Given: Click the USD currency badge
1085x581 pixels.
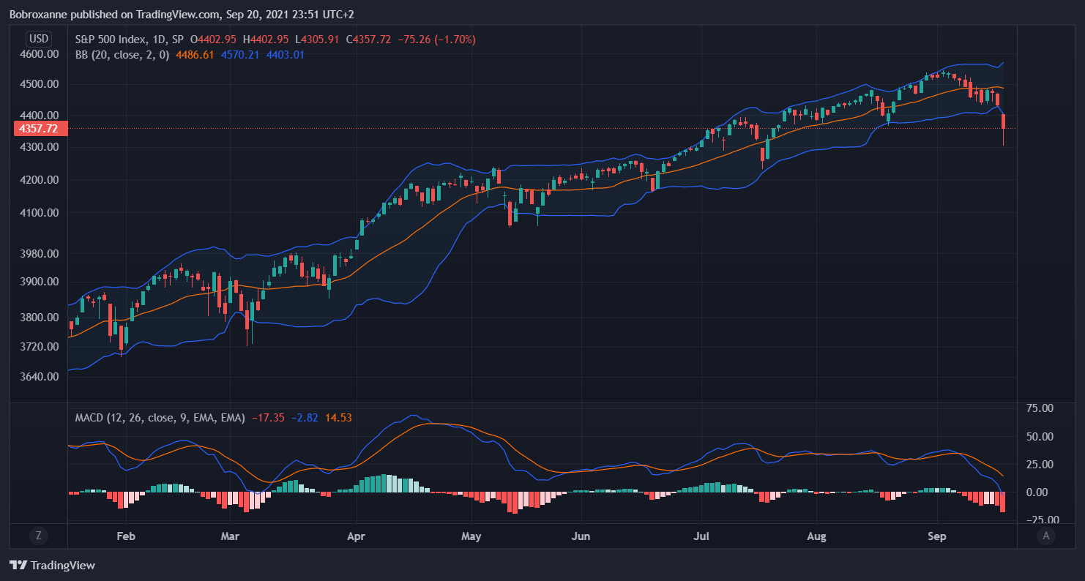Looking at the screenshot, I should (39, 39).
